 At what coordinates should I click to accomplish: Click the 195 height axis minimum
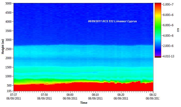(x=9, y=91)
